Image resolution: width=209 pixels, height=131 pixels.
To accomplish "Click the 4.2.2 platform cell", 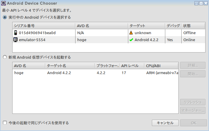I will [x=101, y=73].
